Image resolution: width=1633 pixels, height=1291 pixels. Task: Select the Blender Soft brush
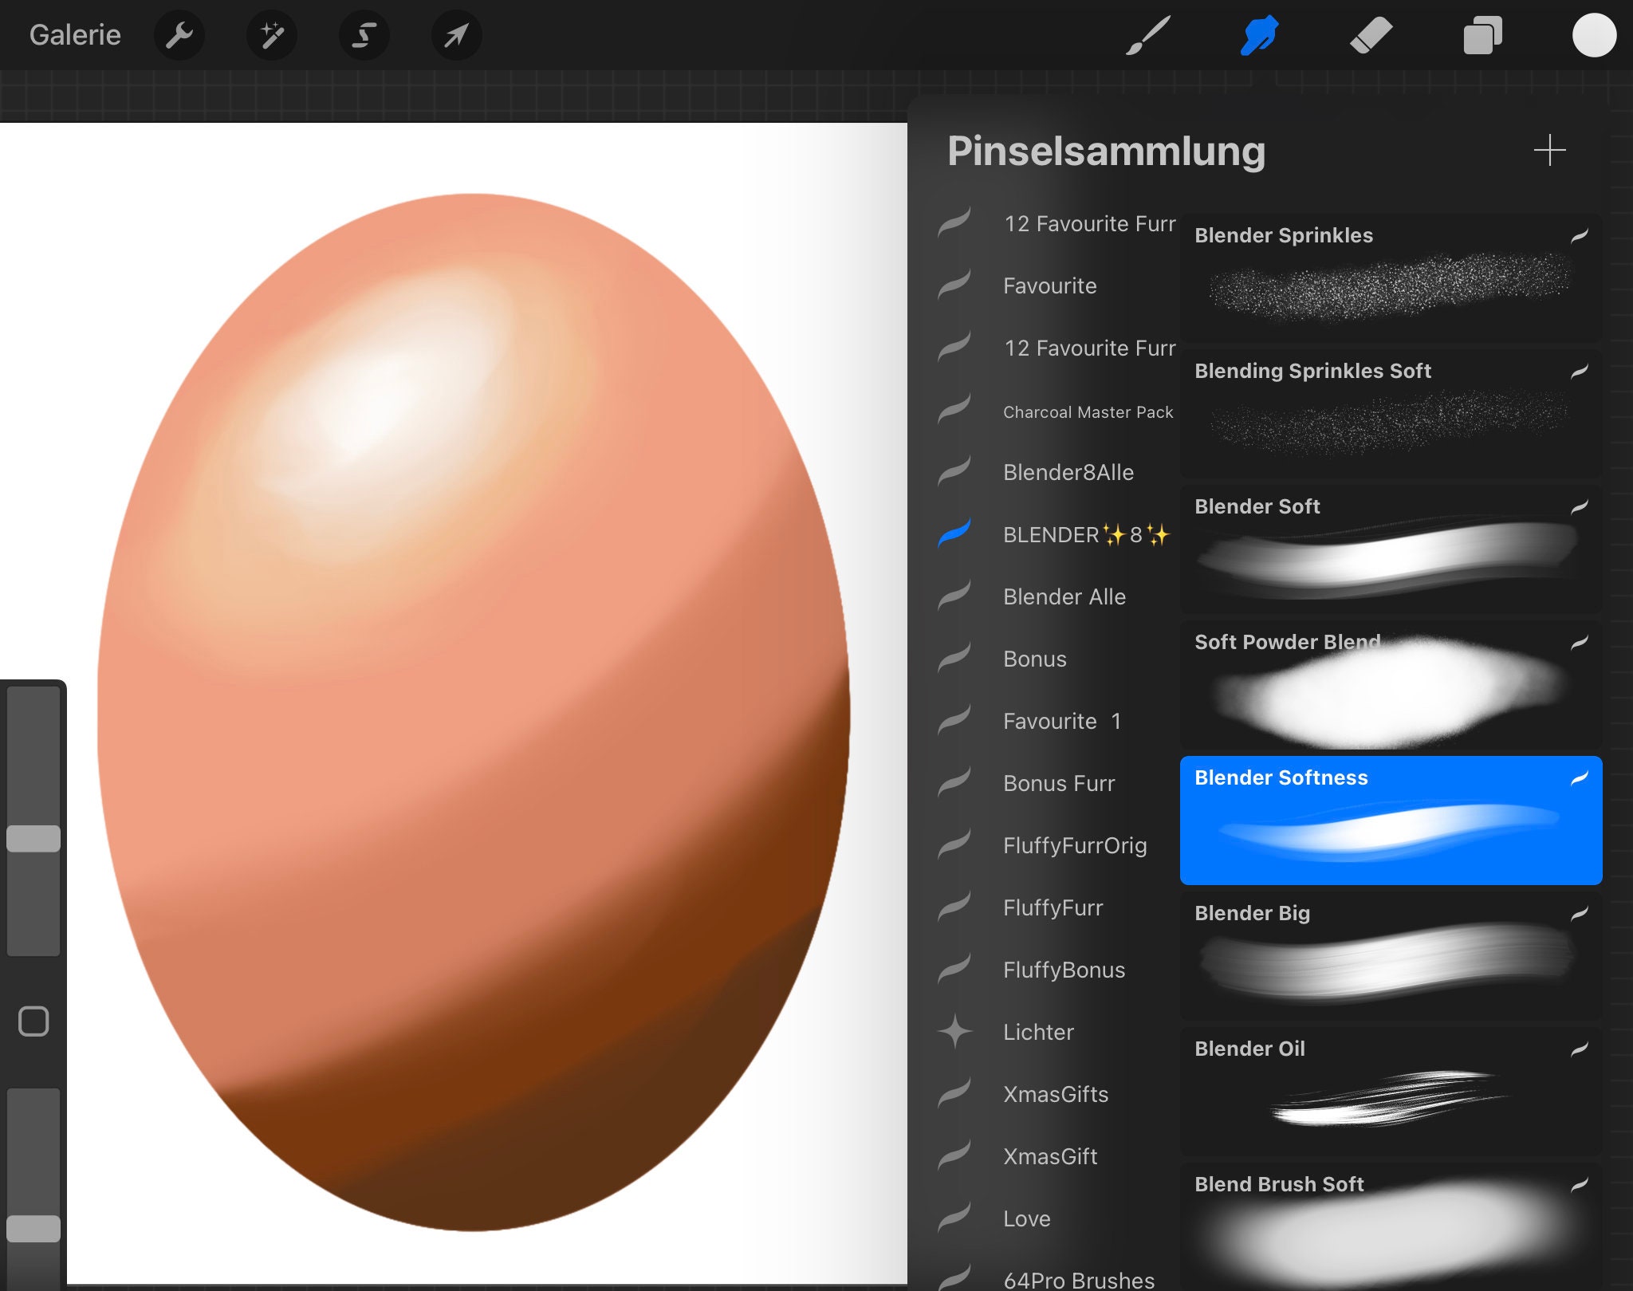(1391, 549)
